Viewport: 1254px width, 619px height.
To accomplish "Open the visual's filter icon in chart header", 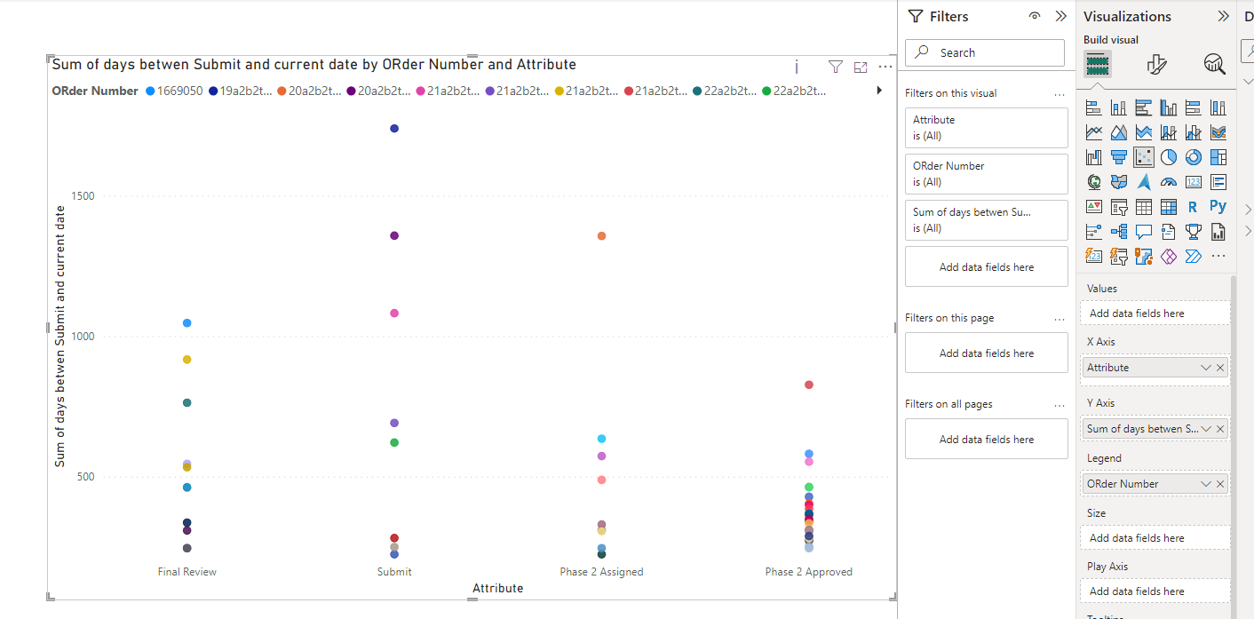I will point(835,67).
